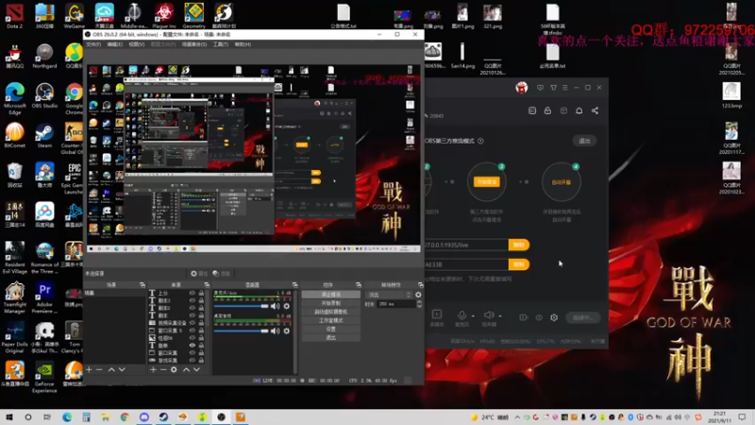
Task: Open the 场景集合(S) menu in OBS
Action: click(194, 44)
